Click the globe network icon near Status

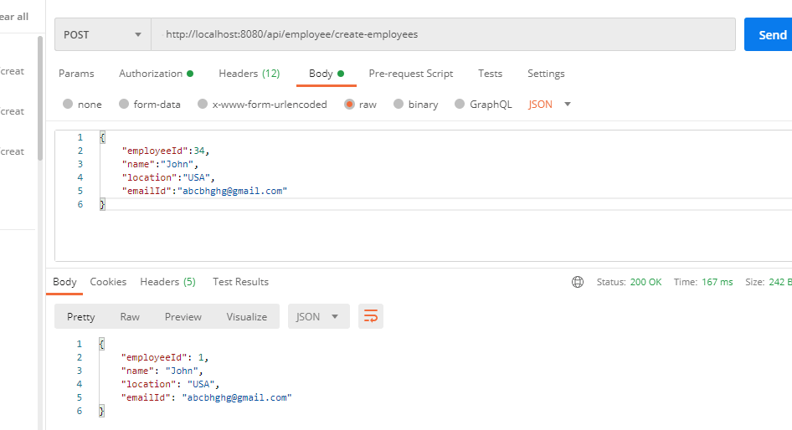click(x=578, y=282)
